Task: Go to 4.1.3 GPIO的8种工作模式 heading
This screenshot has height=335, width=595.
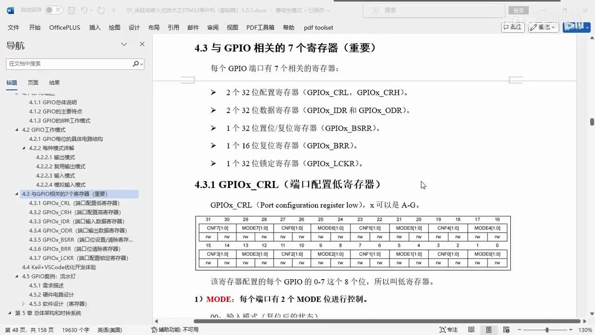Action: [60, 121]
